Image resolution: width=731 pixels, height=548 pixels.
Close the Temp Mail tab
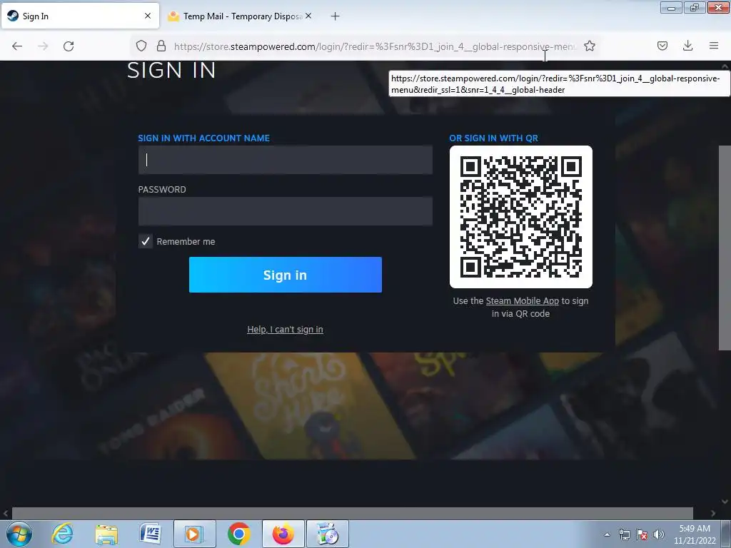308,16
